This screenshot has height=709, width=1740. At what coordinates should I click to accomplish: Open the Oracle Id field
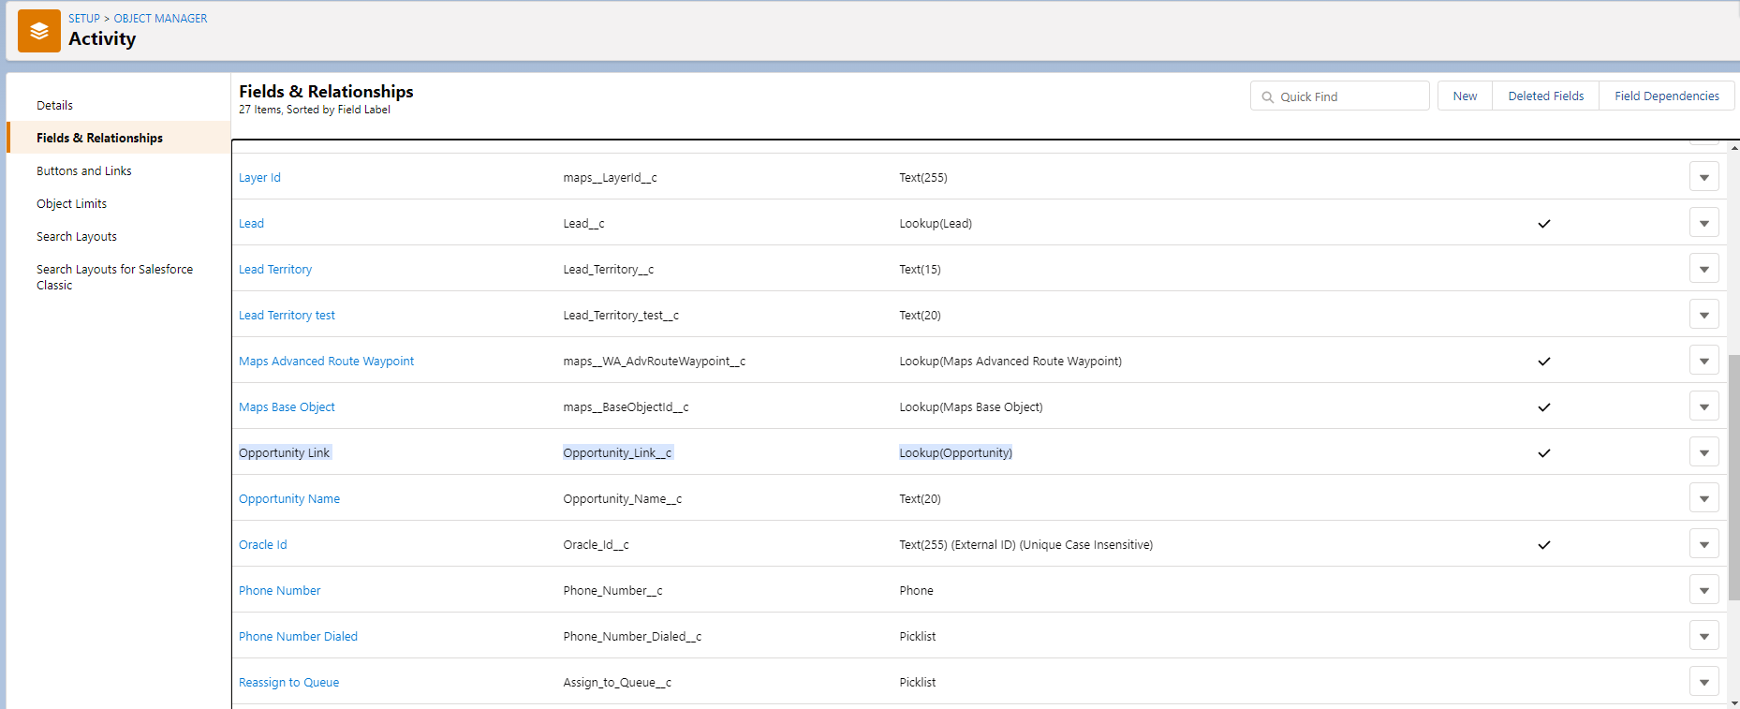263,544
